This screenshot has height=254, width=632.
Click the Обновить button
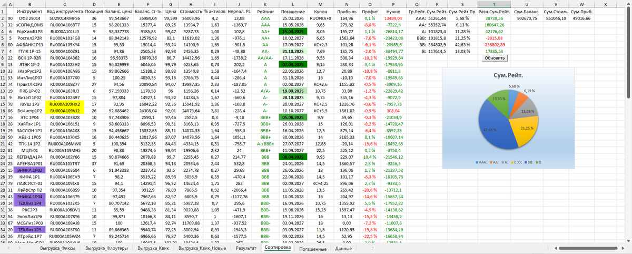[x=493, y=58]
